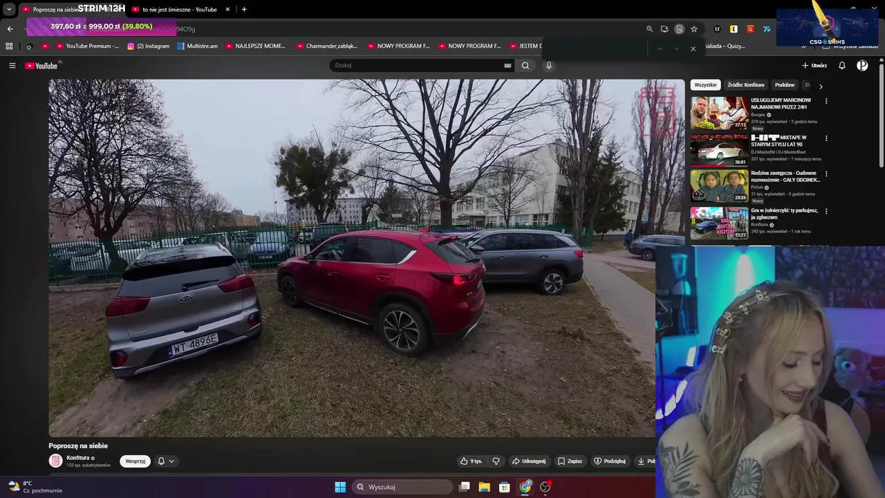Save the video with Zapisz

[x=570, y=461]
